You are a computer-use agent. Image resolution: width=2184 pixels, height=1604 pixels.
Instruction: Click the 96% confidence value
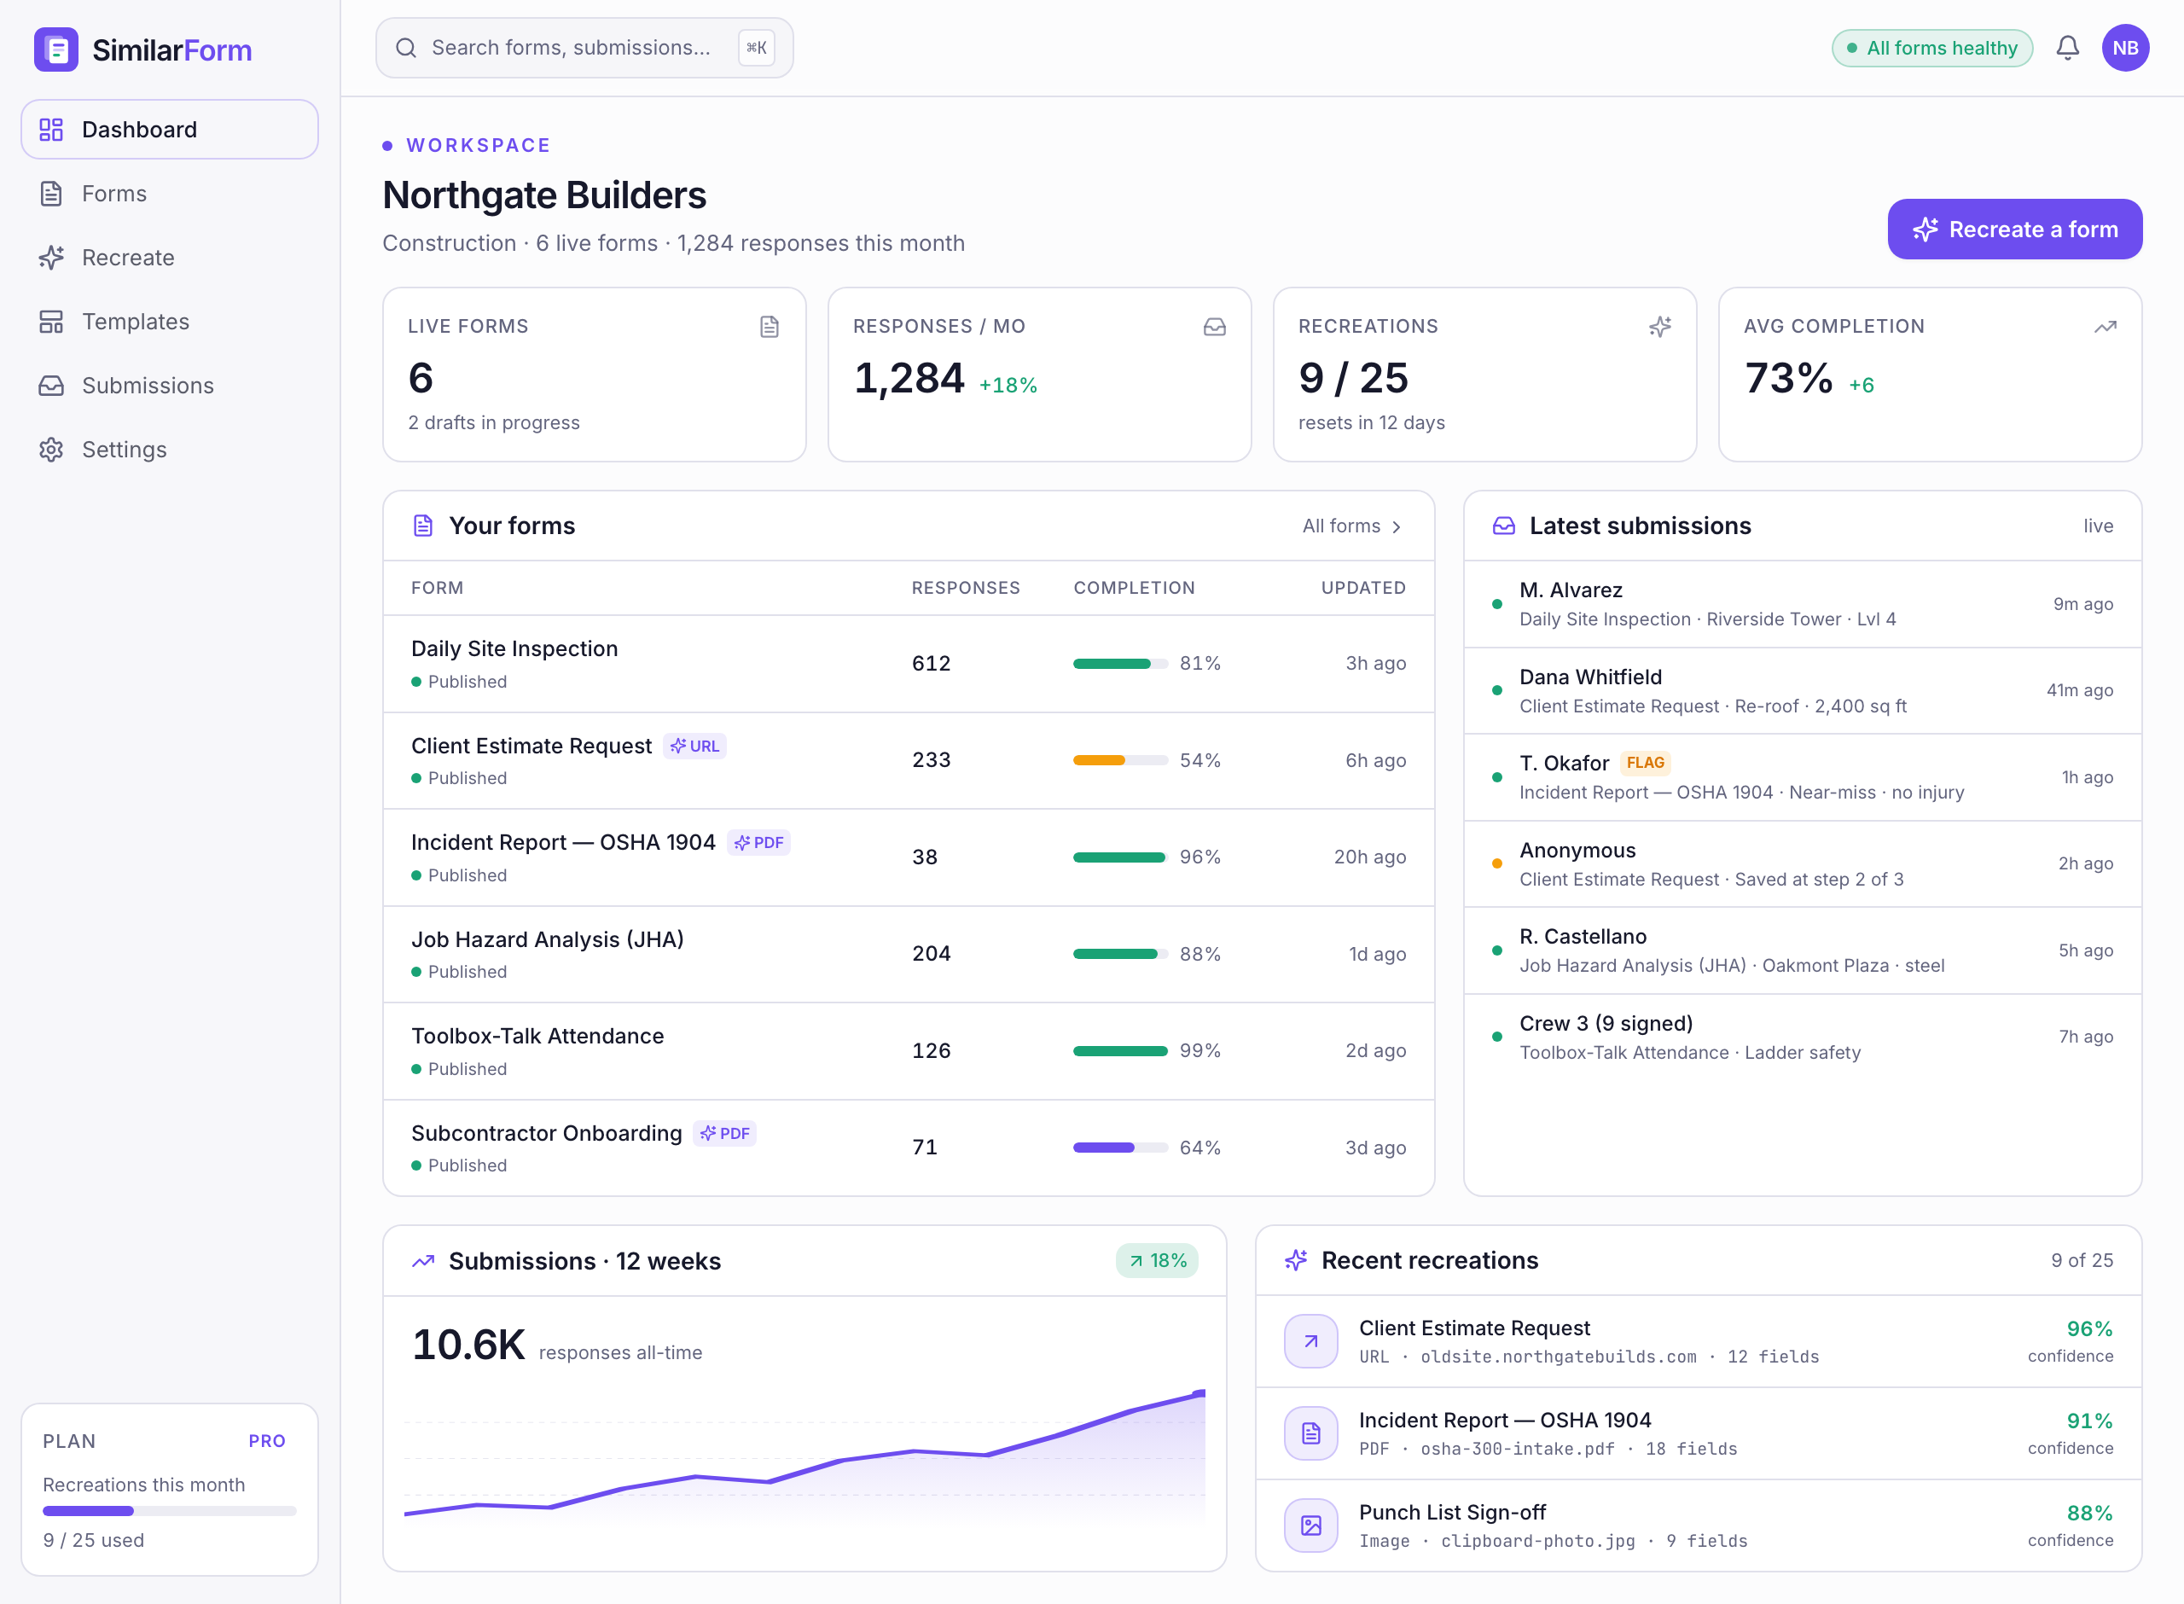[x=2088, y=1328]
